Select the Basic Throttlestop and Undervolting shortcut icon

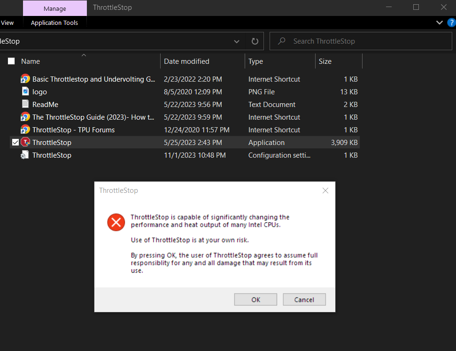tap(25, 79)
